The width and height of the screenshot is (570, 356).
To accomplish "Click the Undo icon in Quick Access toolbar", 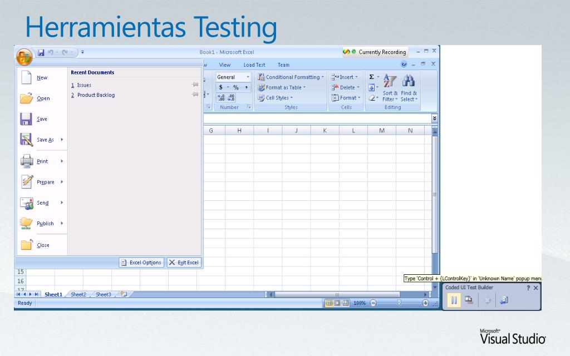I will pyautogui.click(x=51, y=52).
